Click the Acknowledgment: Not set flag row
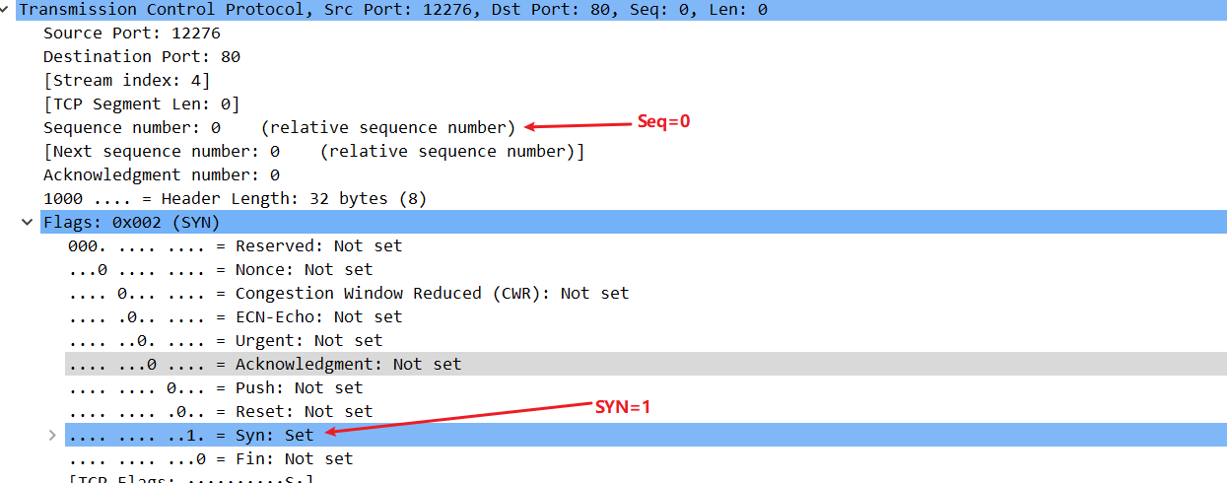Screen dimensions: 1227x483 click(646, 364)
